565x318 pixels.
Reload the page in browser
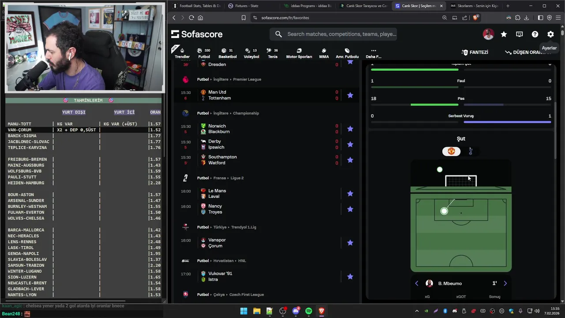click(x=191, y=18)
